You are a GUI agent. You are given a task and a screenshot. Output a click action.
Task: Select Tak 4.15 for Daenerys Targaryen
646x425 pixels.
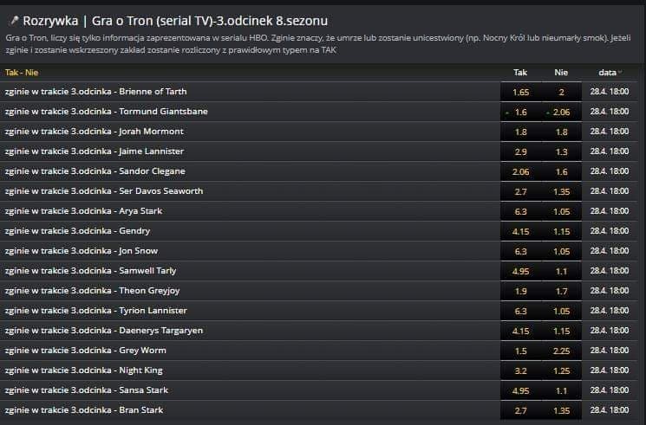coord(520,331)
